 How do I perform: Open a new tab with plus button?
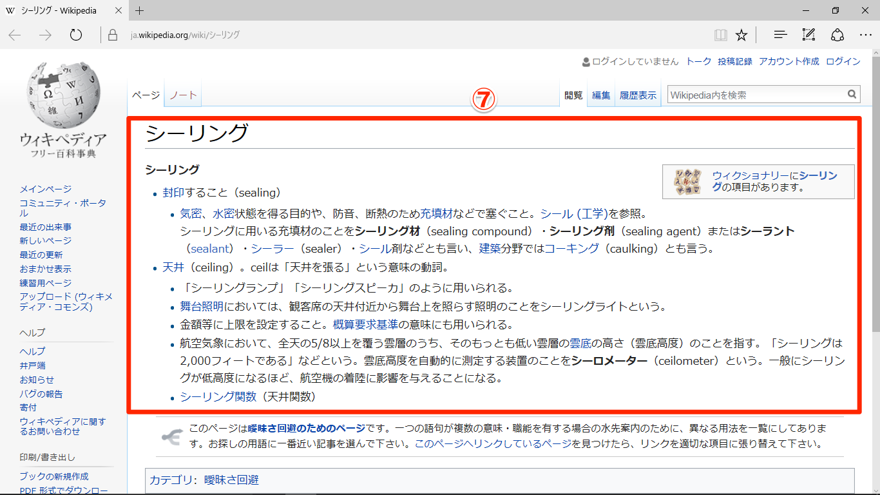click(x=140, y=10)
